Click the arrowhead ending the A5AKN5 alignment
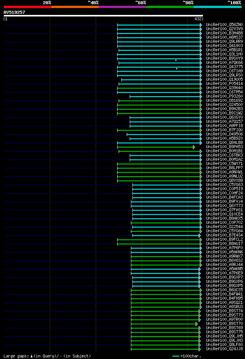Image resolution: width=245 pixels, height=359 pixels. click(x=200, y=269)
